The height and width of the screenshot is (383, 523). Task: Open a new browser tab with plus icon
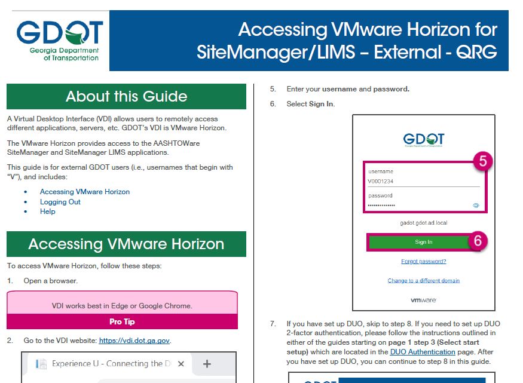click(207, 364)
